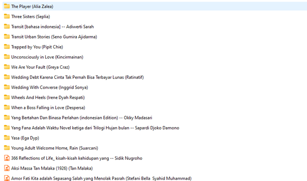Click folder icon of Unconsciously in Love (Kincirmainan)

point(7,57)
